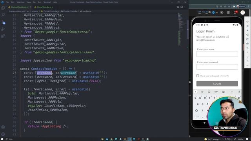Click AppLoading text on line 40
The height and width of the screenshot is (141, 251).
pos(51,126)
